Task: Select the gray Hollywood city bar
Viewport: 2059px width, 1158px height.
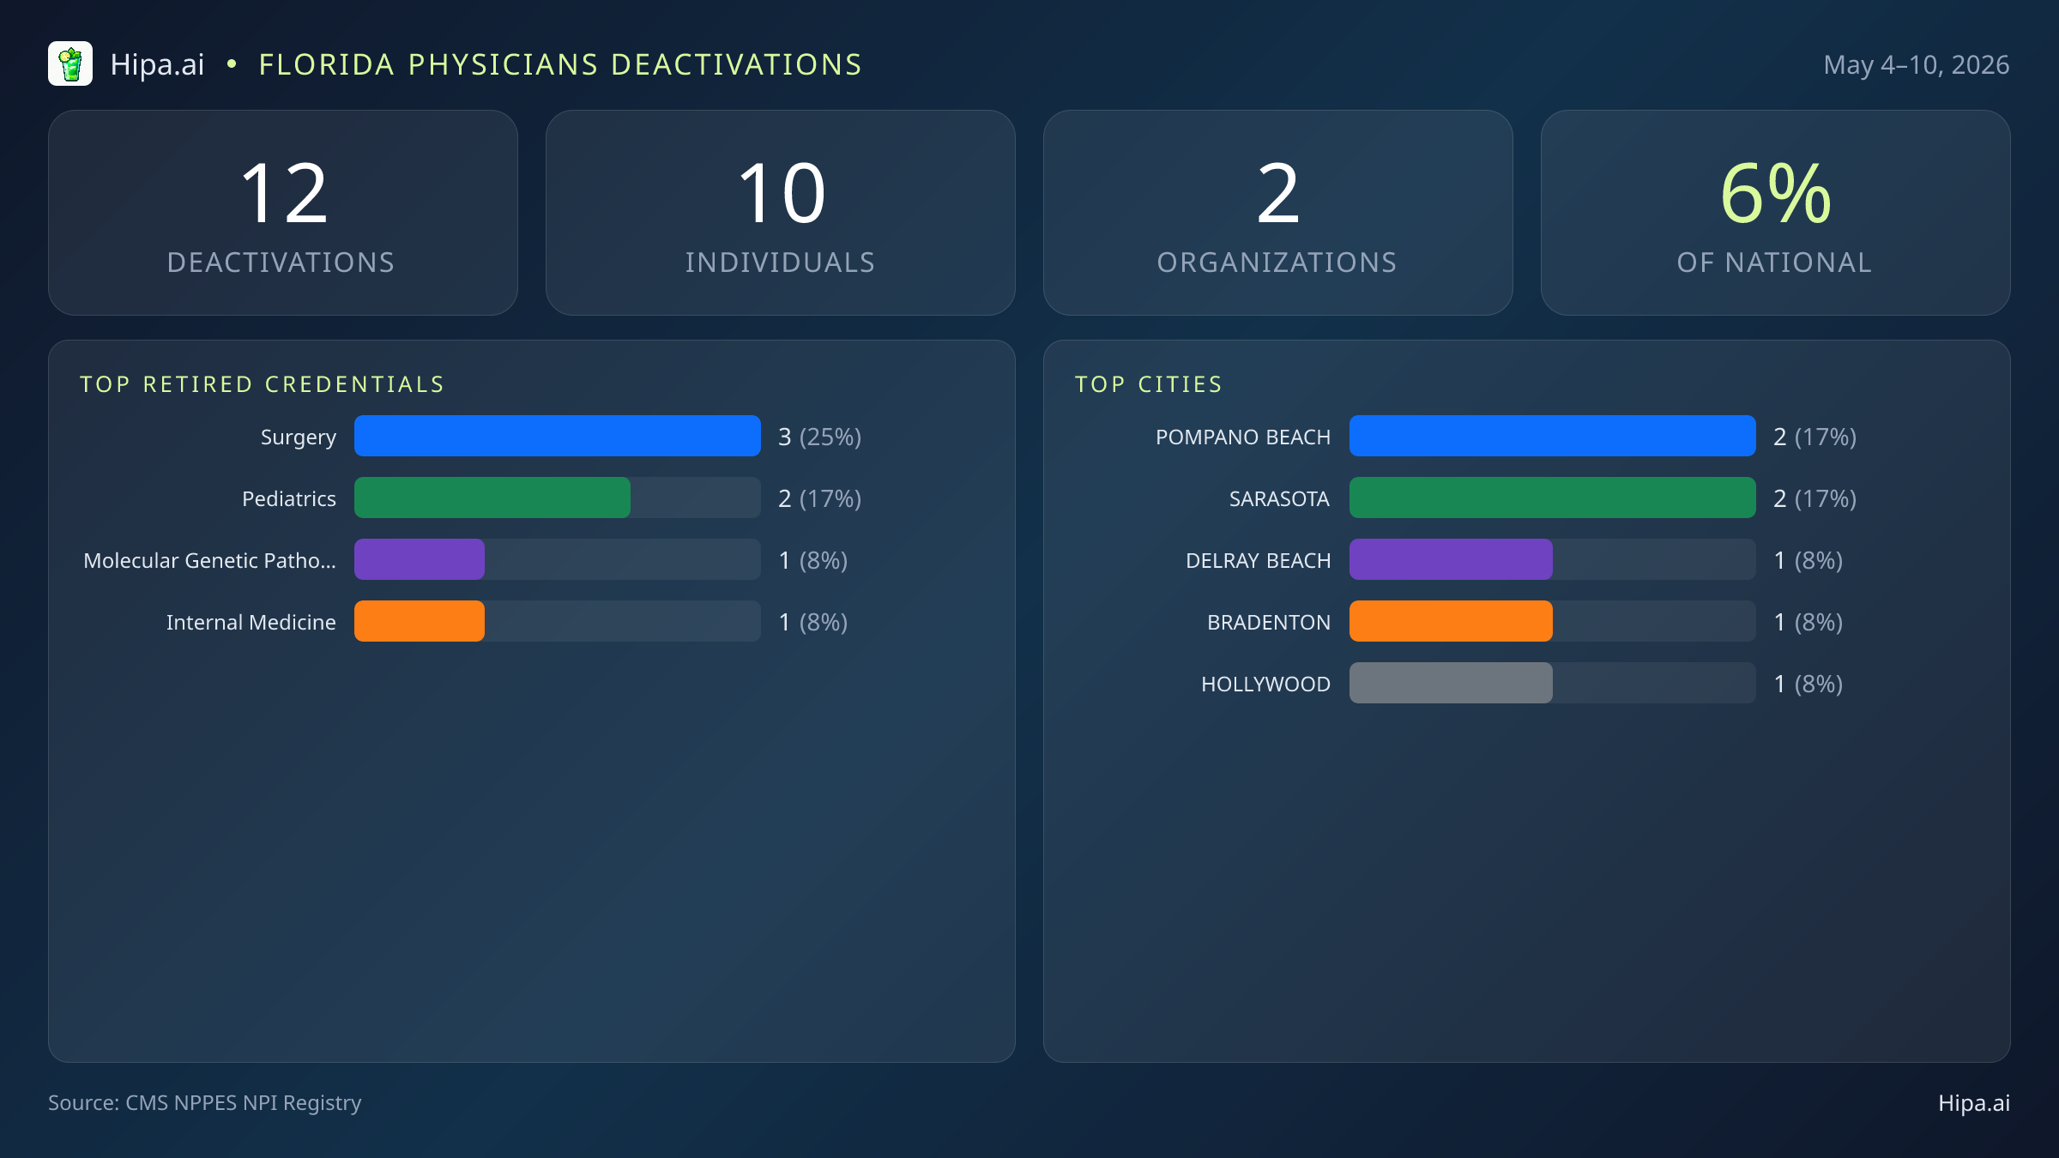Action: click(1451, 683)
